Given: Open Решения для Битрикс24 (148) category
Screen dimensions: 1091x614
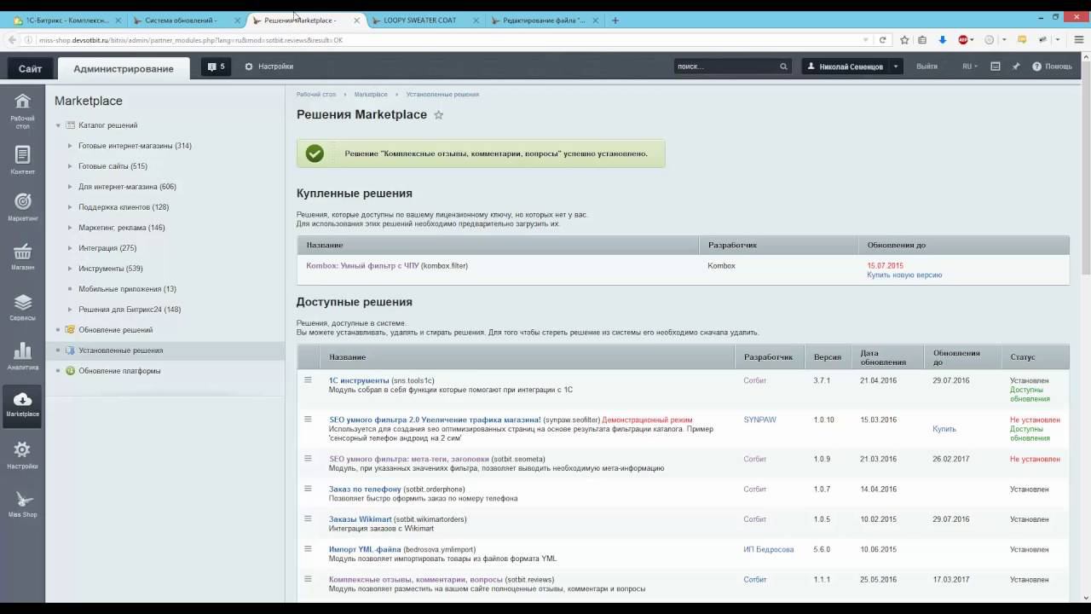Looking at the screenshot, I should [130, 310].
